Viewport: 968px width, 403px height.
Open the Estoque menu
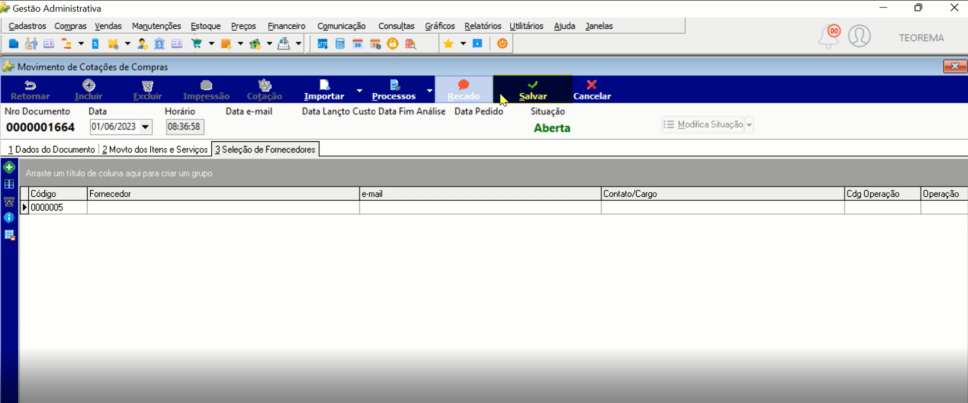(x=206, y=26)
